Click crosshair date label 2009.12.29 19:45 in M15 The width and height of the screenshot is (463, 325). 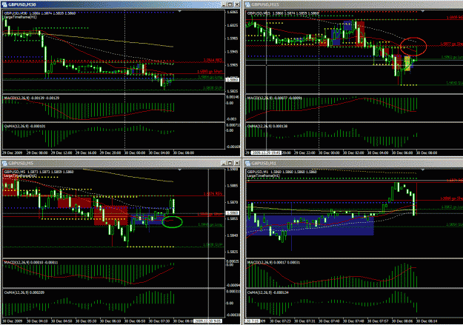[266, 153]
